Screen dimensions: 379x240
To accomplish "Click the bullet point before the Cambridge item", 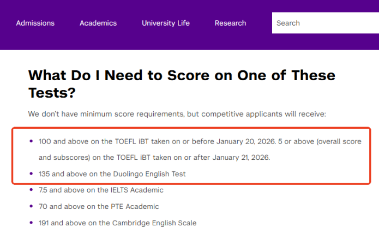I will (31, 223).
